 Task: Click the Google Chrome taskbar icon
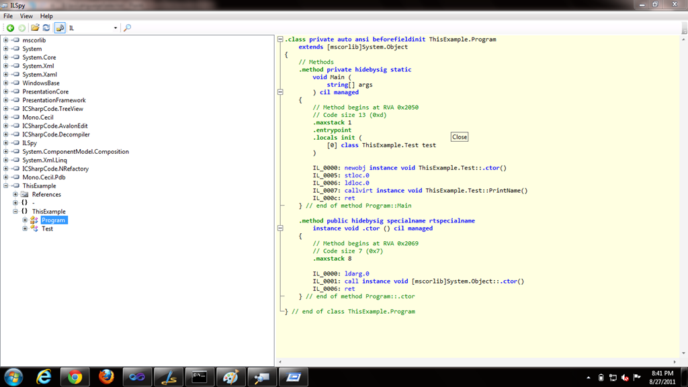point(75,377)
